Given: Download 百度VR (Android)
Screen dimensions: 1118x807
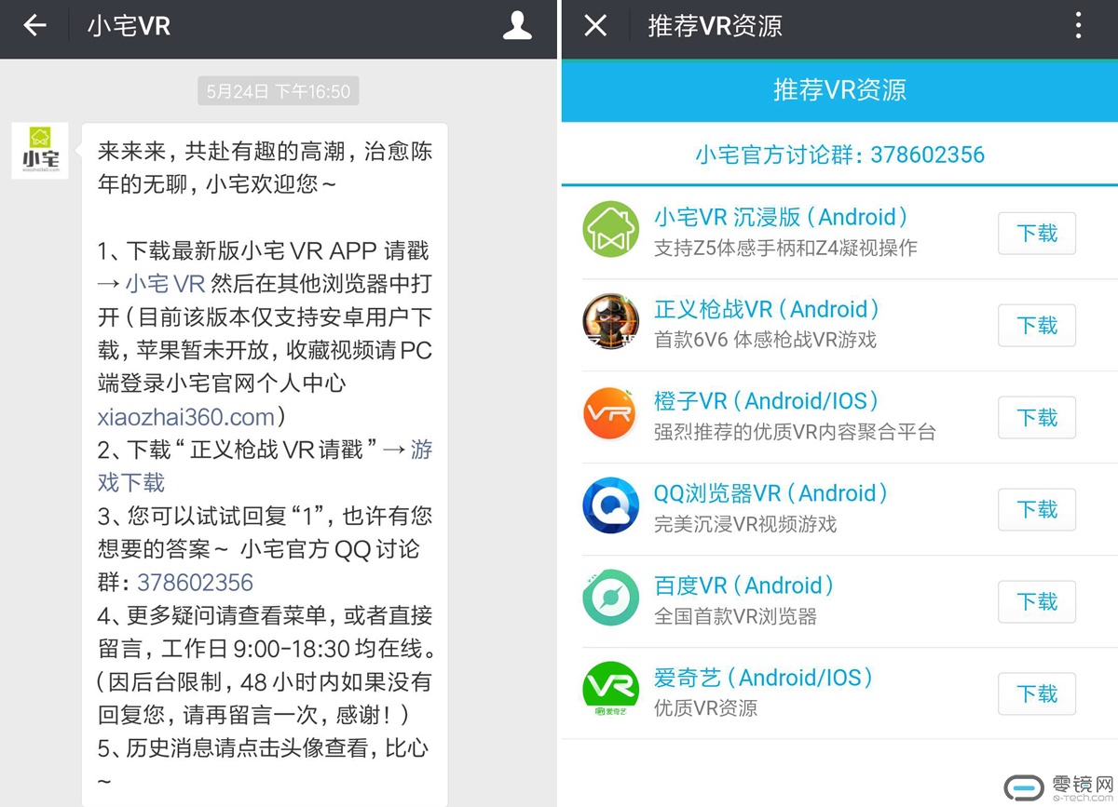Looking at the screenshot, I should (1037, 601).
